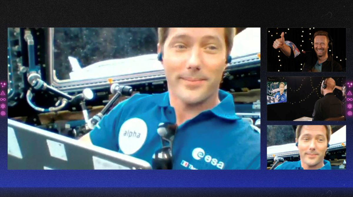Click the infinity symbol on right edge
353x197 pixels.
[349, 100]
